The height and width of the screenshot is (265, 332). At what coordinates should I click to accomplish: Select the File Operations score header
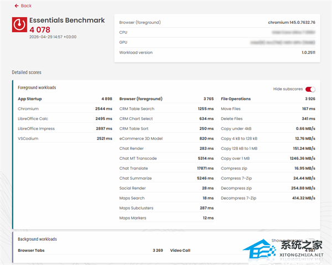(268, 99)
